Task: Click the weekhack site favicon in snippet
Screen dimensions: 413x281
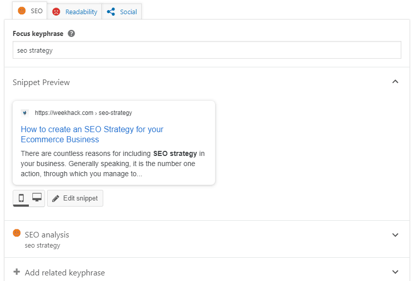Action: [25, 113]
